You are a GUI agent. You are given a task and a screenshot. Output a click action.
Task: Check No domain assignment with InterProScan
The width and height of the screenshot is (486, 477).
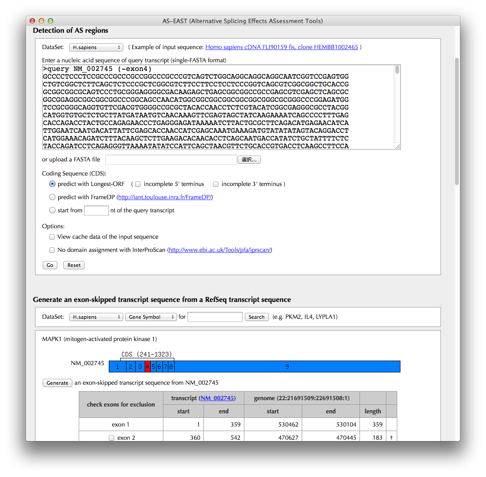point(52,250)
